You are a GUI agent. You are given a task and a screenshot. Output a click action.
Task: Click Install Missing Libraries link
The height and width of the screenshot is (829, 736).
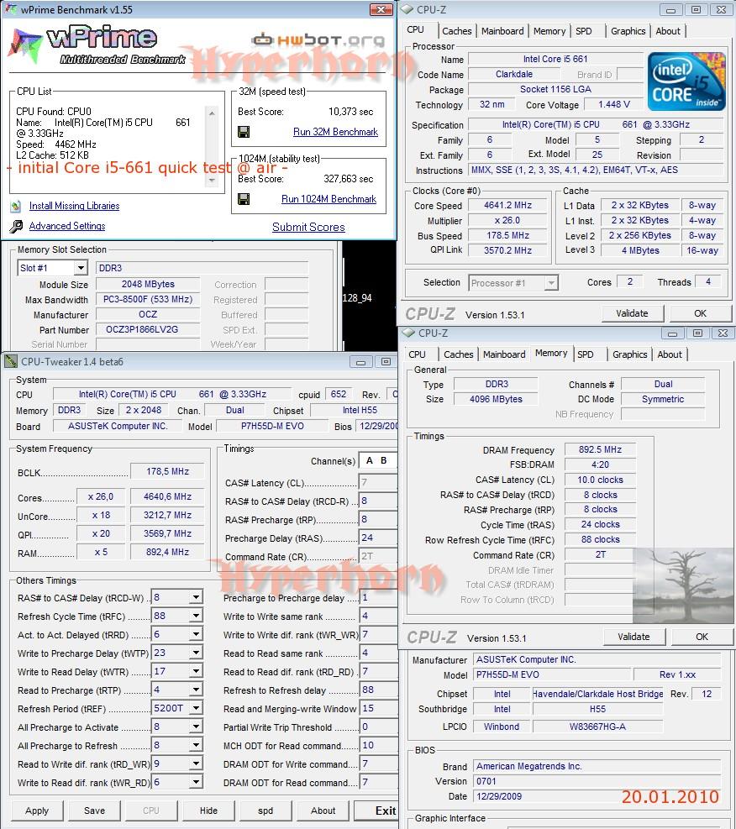[x=74, y=206]
